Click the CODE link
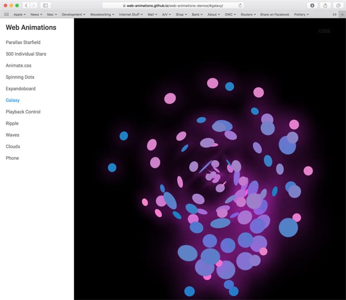Image resolution: width=346 pixels, height=300 pixels. pos(324,31)
